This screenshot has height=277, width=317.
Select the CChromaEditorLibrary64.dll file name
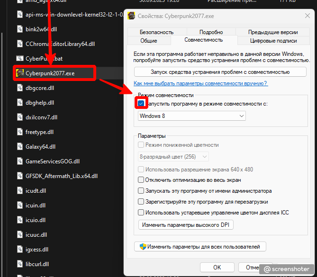click(x=60, y=44)
